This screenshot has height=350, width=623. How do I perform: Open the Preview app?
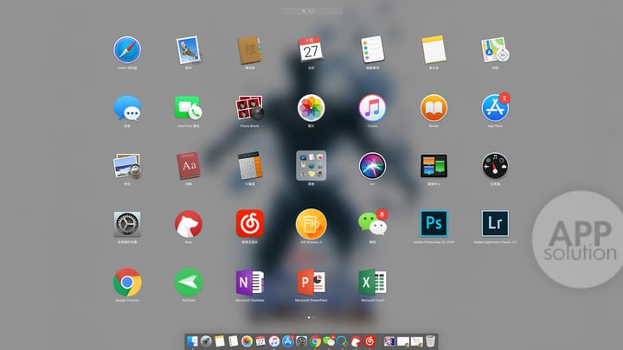click(127, 166)
